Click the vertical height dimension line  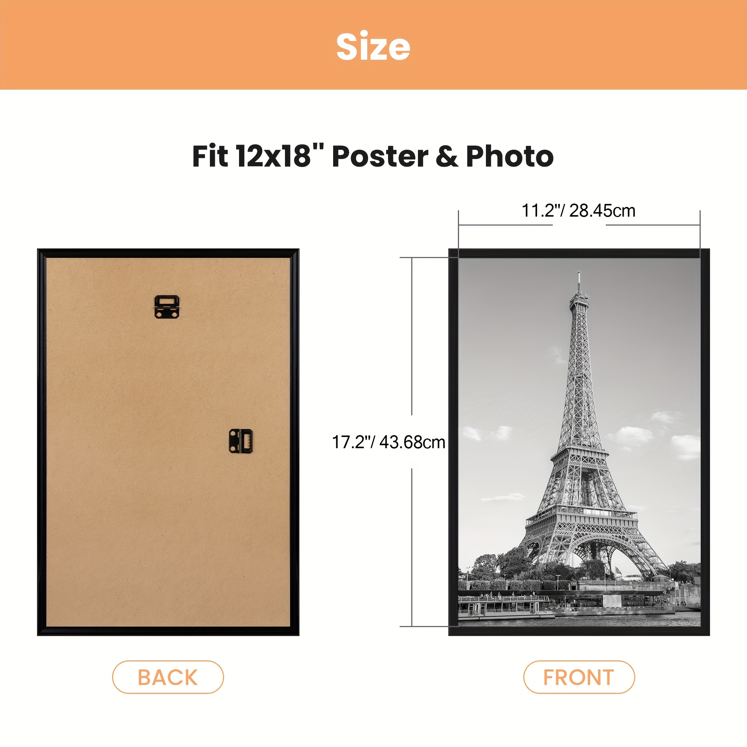pyautogui.click(x=412, y=442)
